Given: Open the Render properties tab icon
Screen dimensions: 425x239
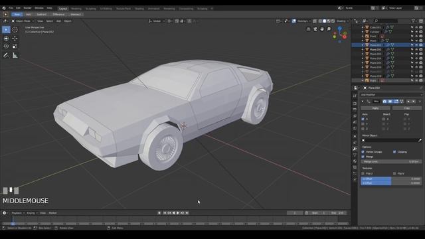Looking at the screenshot, I should pyautogui.click(x=355, y=104).
